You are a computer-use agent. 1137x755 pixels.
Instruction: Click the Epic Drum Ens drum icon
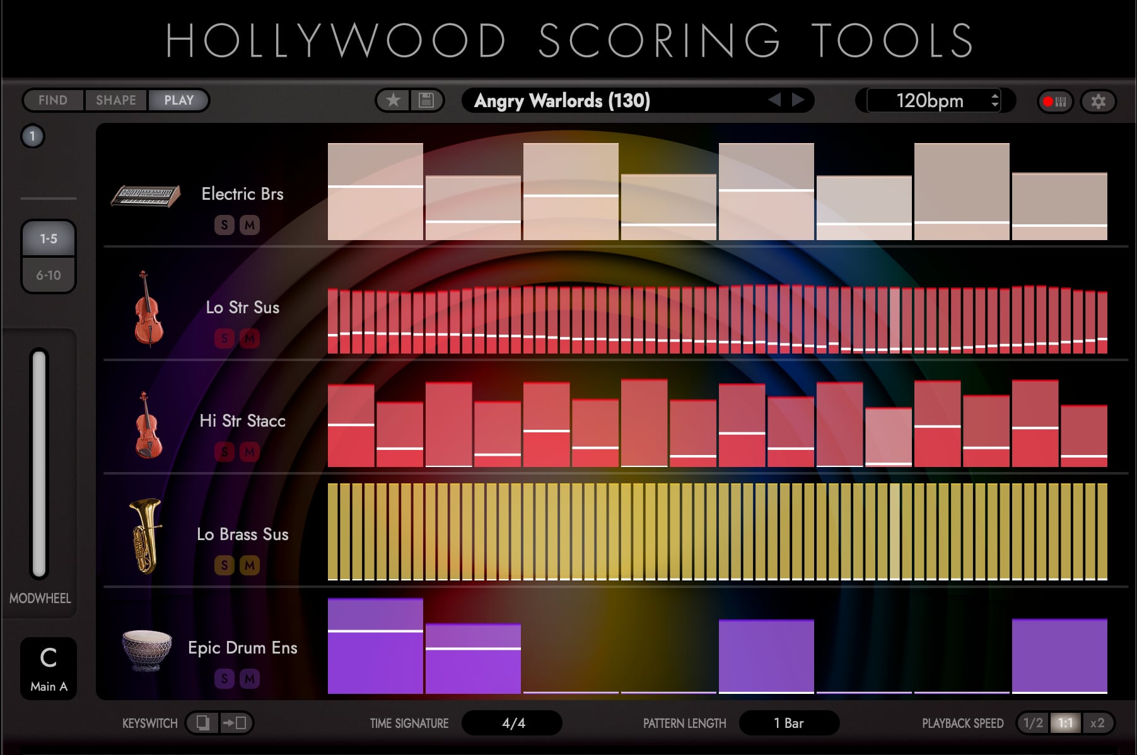click(x=146, y=651)
